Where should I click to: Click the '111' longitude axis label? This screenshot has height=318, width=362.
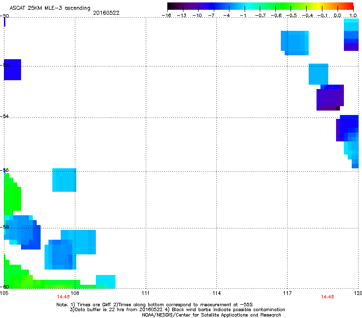145,293
